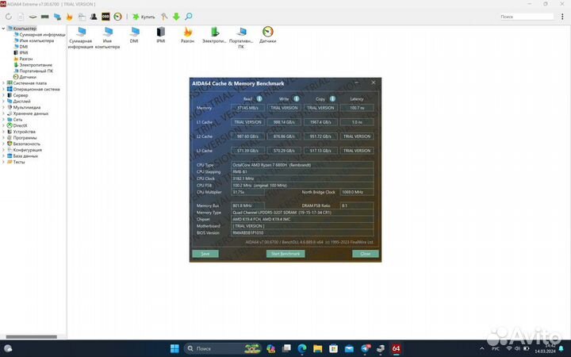Open Microsoft Store from the taskbar

[x=333, y=348]
